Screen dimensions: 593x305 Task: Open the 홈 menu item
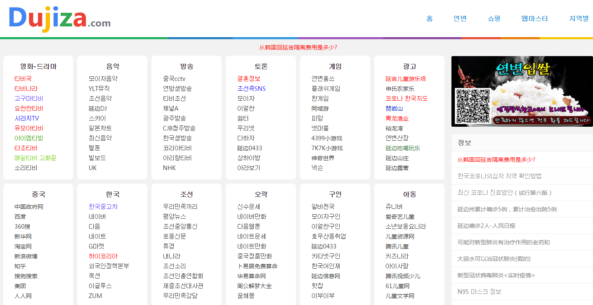pyautogui.click(x=429, y=18)
